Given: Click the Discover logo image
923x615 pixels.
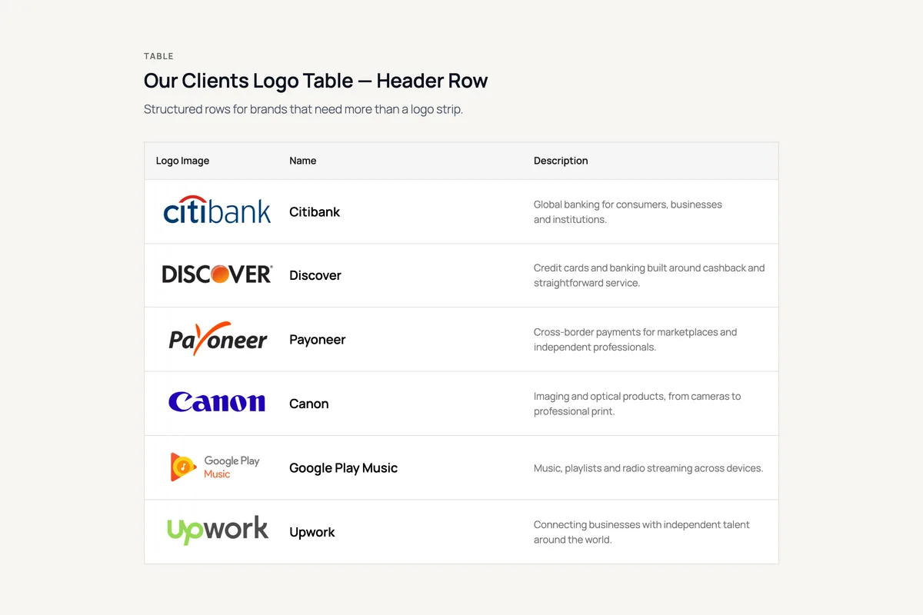Looking at the screenshot, I should [217, 274].
